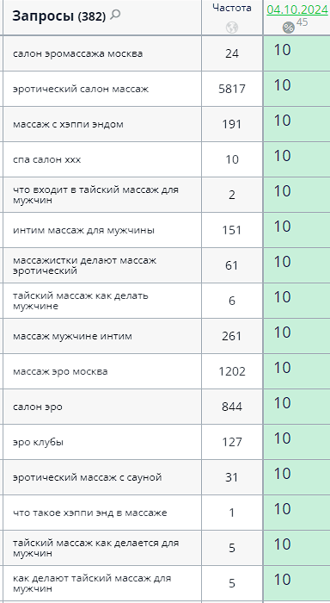Click the globe icon under Частота

232,28
